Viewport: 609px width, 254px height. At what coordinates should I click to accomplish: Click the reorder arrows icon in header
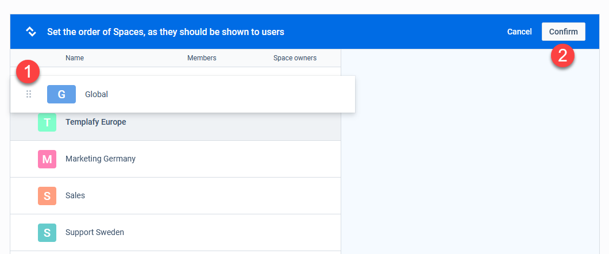pyautogui.click(x=30, y=32)
